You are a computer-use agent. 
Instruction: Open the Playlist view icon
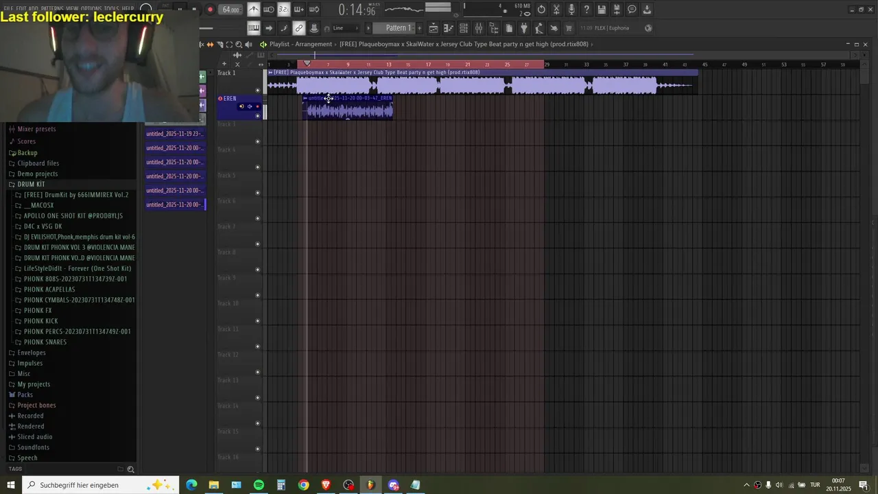point(434,28)
